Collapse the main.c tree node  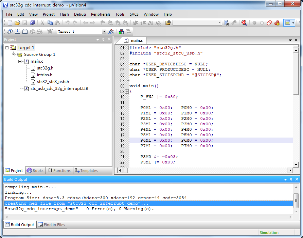tap(20, 61)
